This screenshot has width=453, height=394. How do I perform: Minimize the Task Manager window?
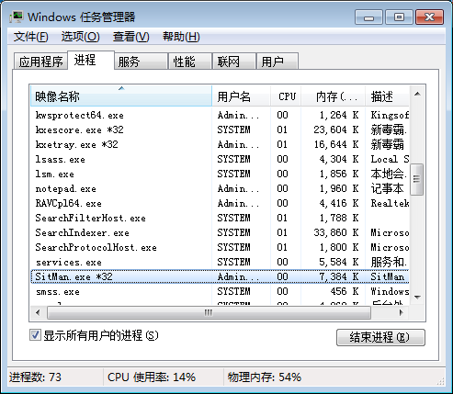coord(368,17)
